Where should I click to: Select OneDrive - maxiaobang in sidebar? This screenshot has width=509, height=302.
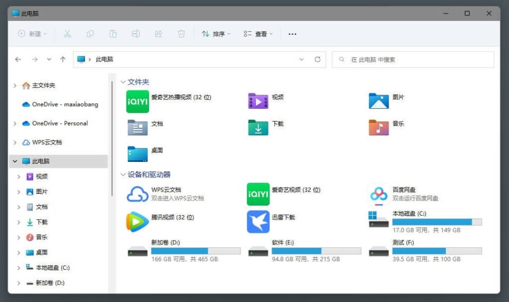[65, 104]
